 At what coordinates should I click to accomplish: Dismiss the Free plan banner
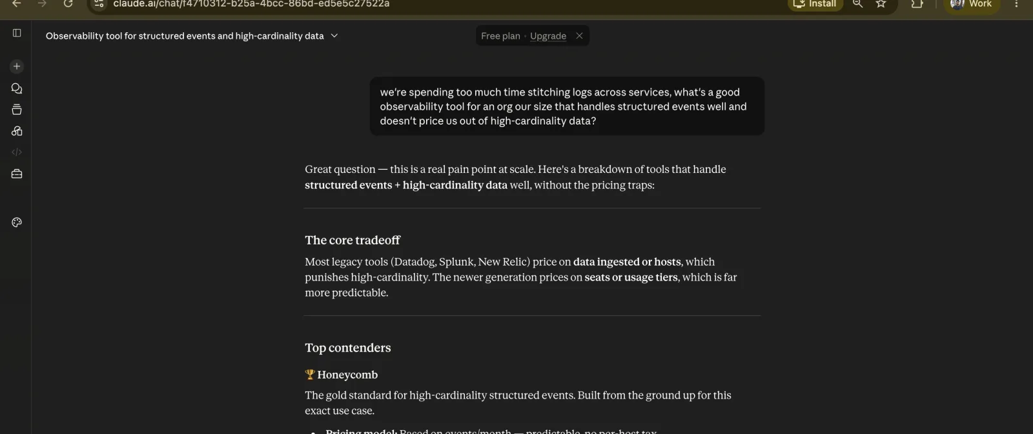(579, 36)
